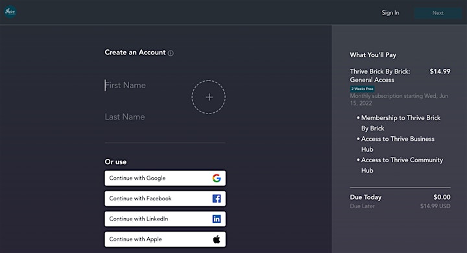Click the Due Today $0.00 amount
The height and width of the screenshot is (253, 467).
(442, 197)
